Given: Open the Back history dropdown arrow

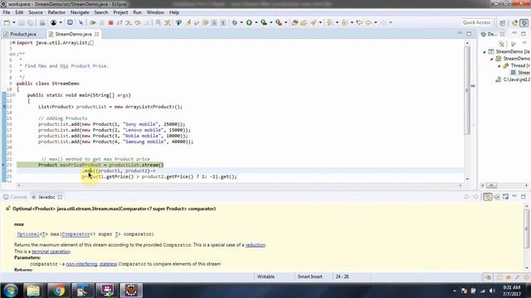Looking at the screenshot, I should tap(376, 22).
